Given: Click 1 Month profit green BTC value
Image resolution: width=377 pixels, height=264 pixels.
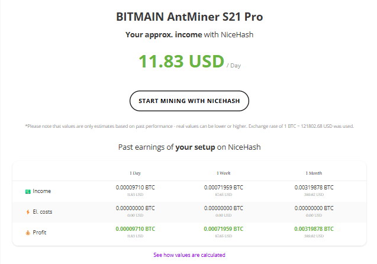Looking at the screenshot, I should click(314, 228).
